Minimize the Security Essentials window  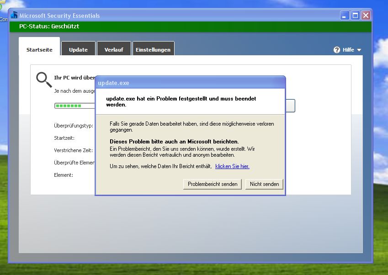coord(344,16)
